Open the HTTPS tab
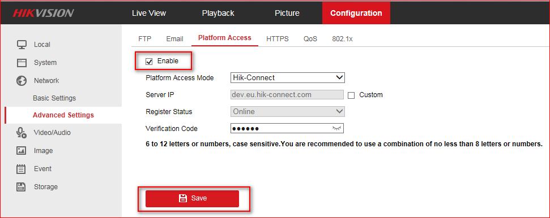 278,39
